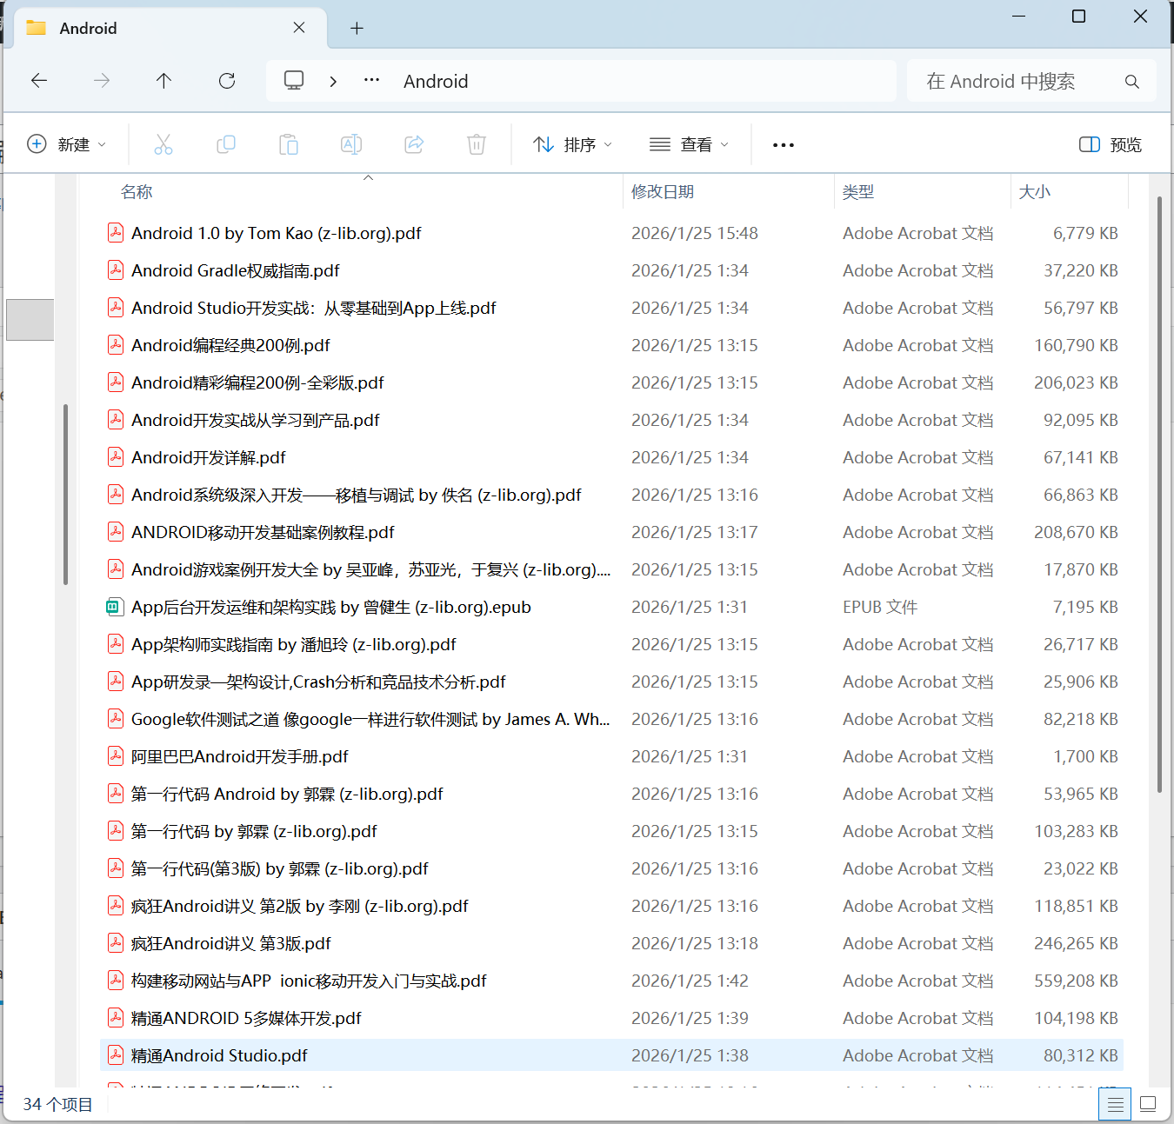
Task: Sort files by clicking the 大小 column header
Action: pos(1035,191)
